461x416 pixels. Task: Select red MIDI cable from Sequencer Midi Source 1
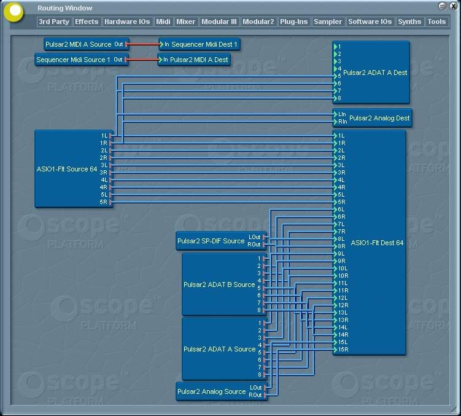tap(143, 60)
